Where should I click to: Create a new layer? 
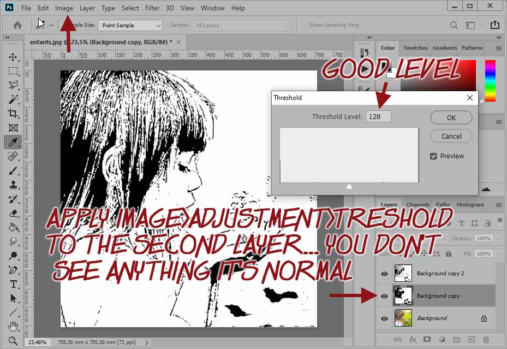click(x=472, y=339)
